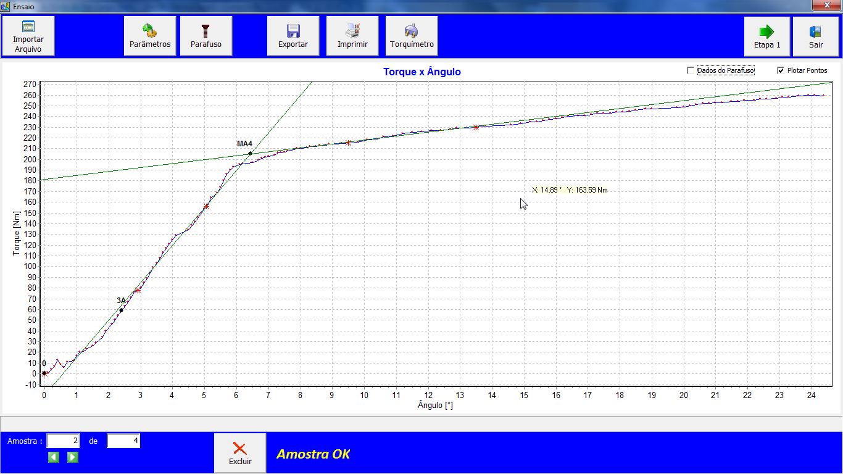The width and height of the screenshot is (843, 474).
Task: Click the Amostra : label
Action: pyautogui.click(x=25, y=441)
